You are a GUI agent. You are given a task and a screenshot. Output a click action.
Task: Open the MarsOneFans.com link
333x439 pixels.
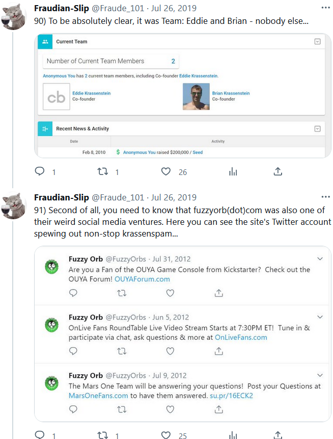98,395
